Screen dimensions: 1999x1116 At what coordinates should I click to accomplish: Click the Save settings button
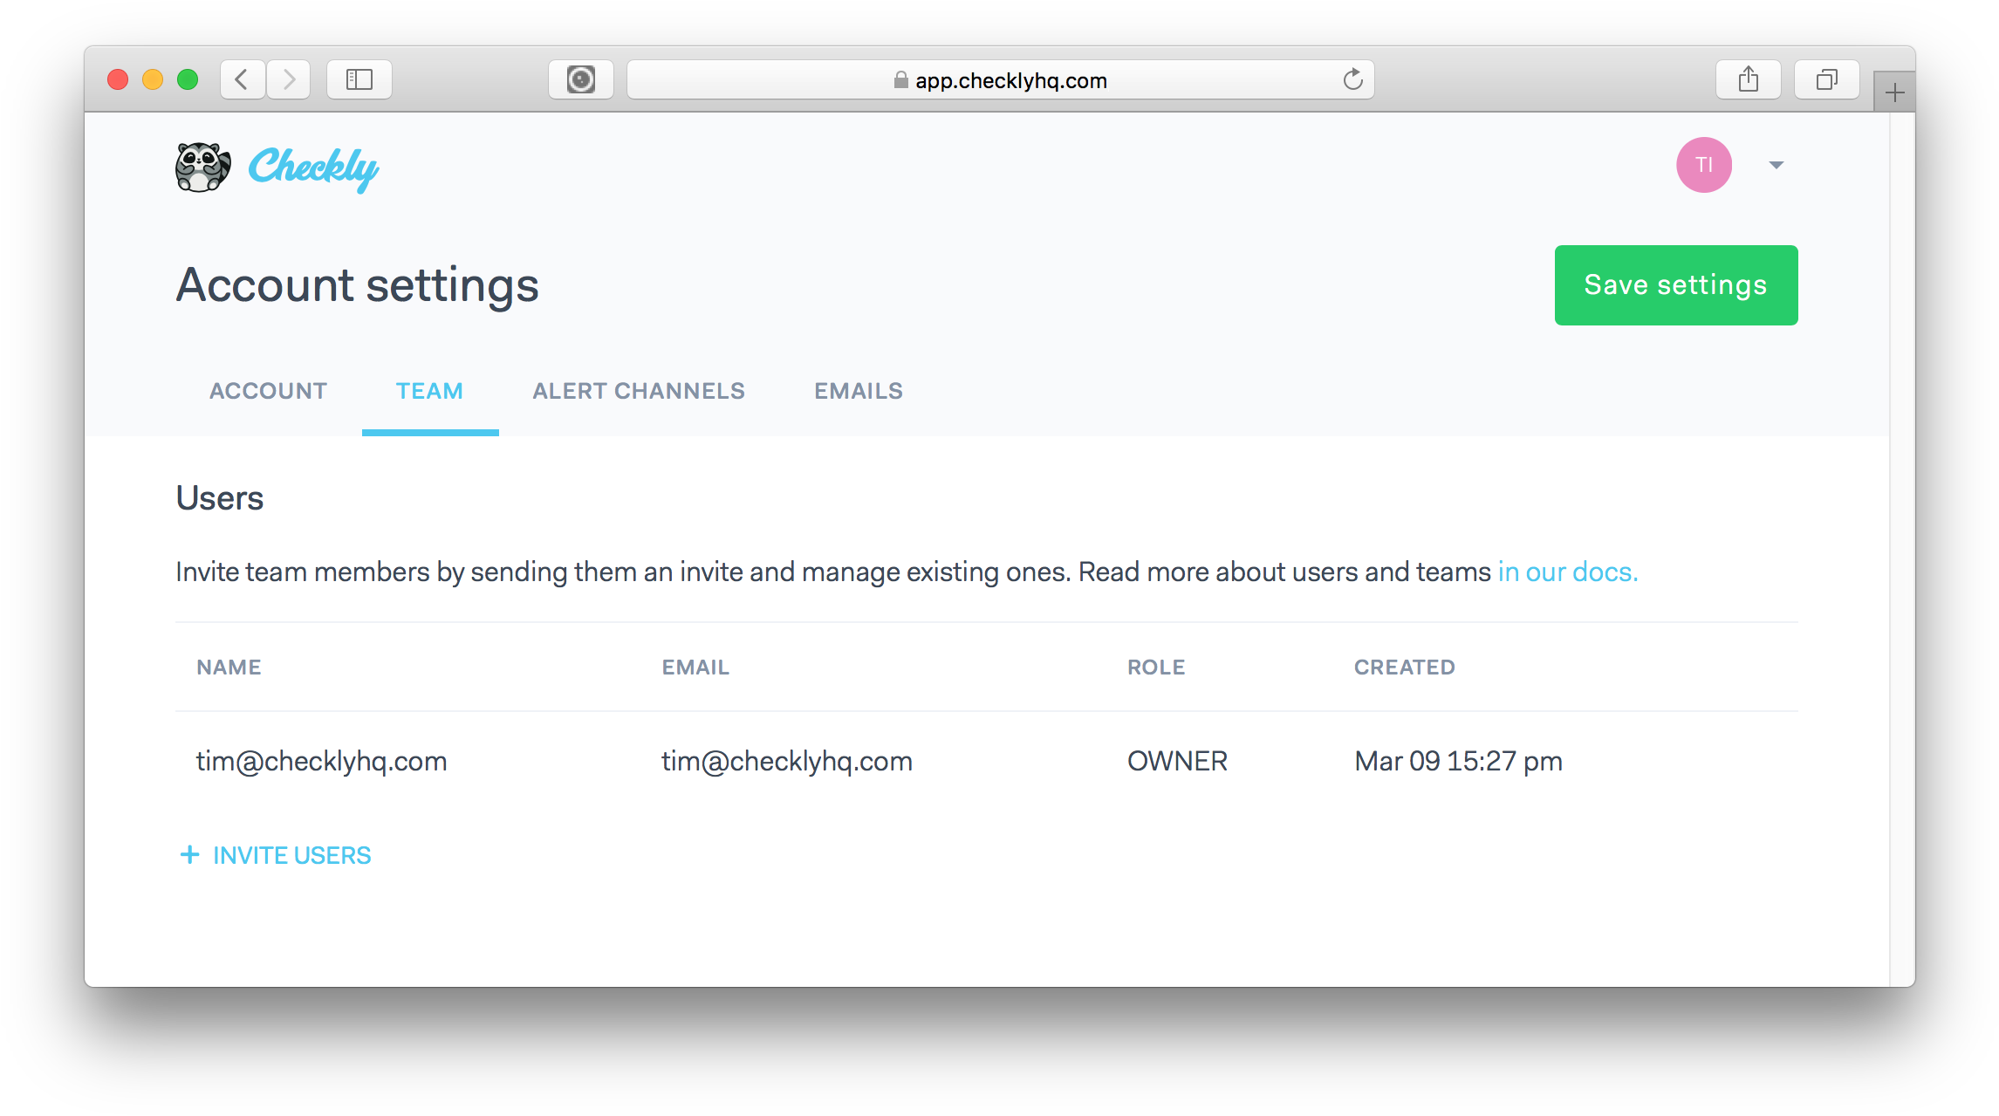click(x=1674, y=284)
